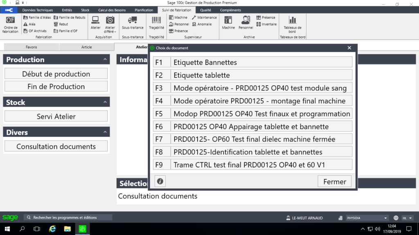The width and height of the screenshot is (419, 235).
Task: Collapse the Divers section
Action: [x=105, y=132]
